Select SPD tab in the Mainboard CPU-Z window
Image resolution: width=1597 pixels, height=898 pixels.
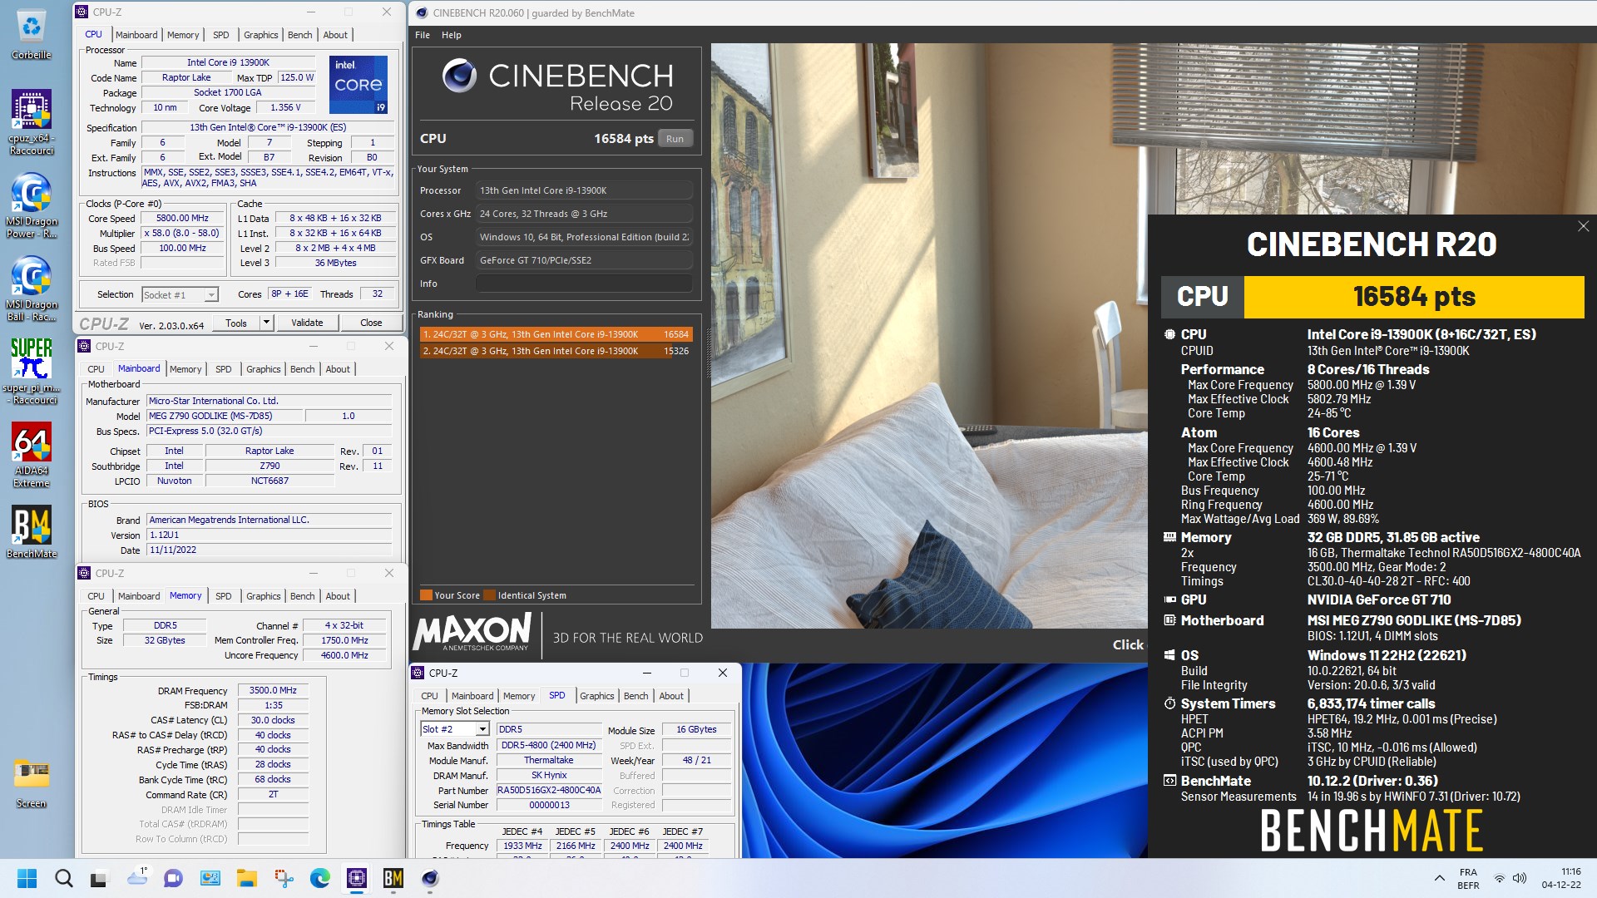223,369
